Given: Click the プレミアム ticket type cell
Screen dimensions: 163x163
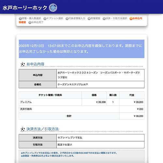Looking at the screenshot, I should click(x=50, y=102).
